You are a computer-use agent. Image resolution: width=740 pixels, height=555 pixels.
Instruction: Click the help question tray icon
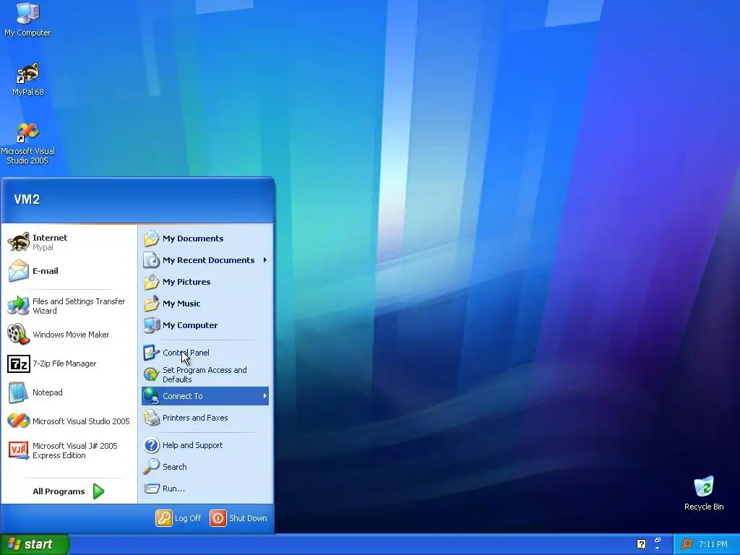[x=641, y=544]
